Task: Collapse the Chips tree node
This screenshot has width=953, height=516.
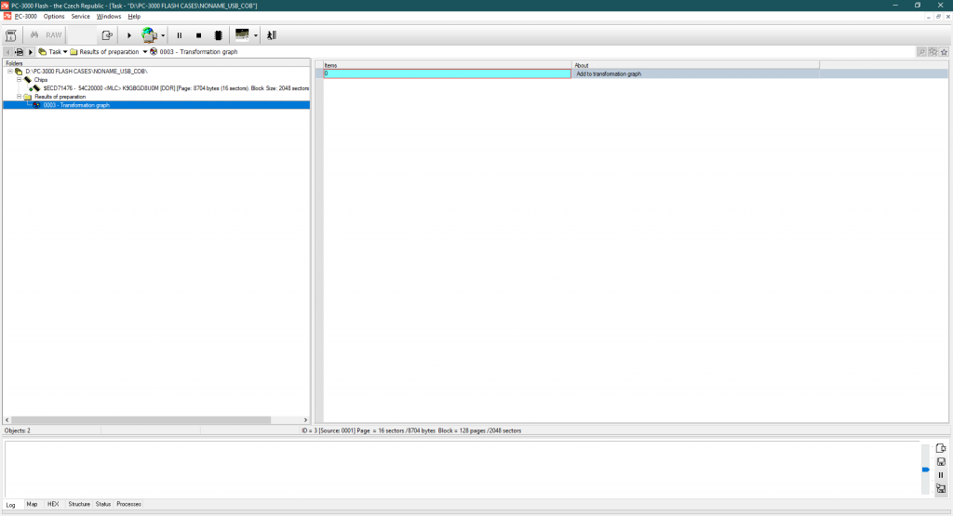Action: point(18,80)
